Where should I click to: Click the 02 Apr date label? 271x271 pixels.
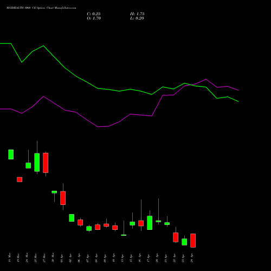tap(70, 257)
